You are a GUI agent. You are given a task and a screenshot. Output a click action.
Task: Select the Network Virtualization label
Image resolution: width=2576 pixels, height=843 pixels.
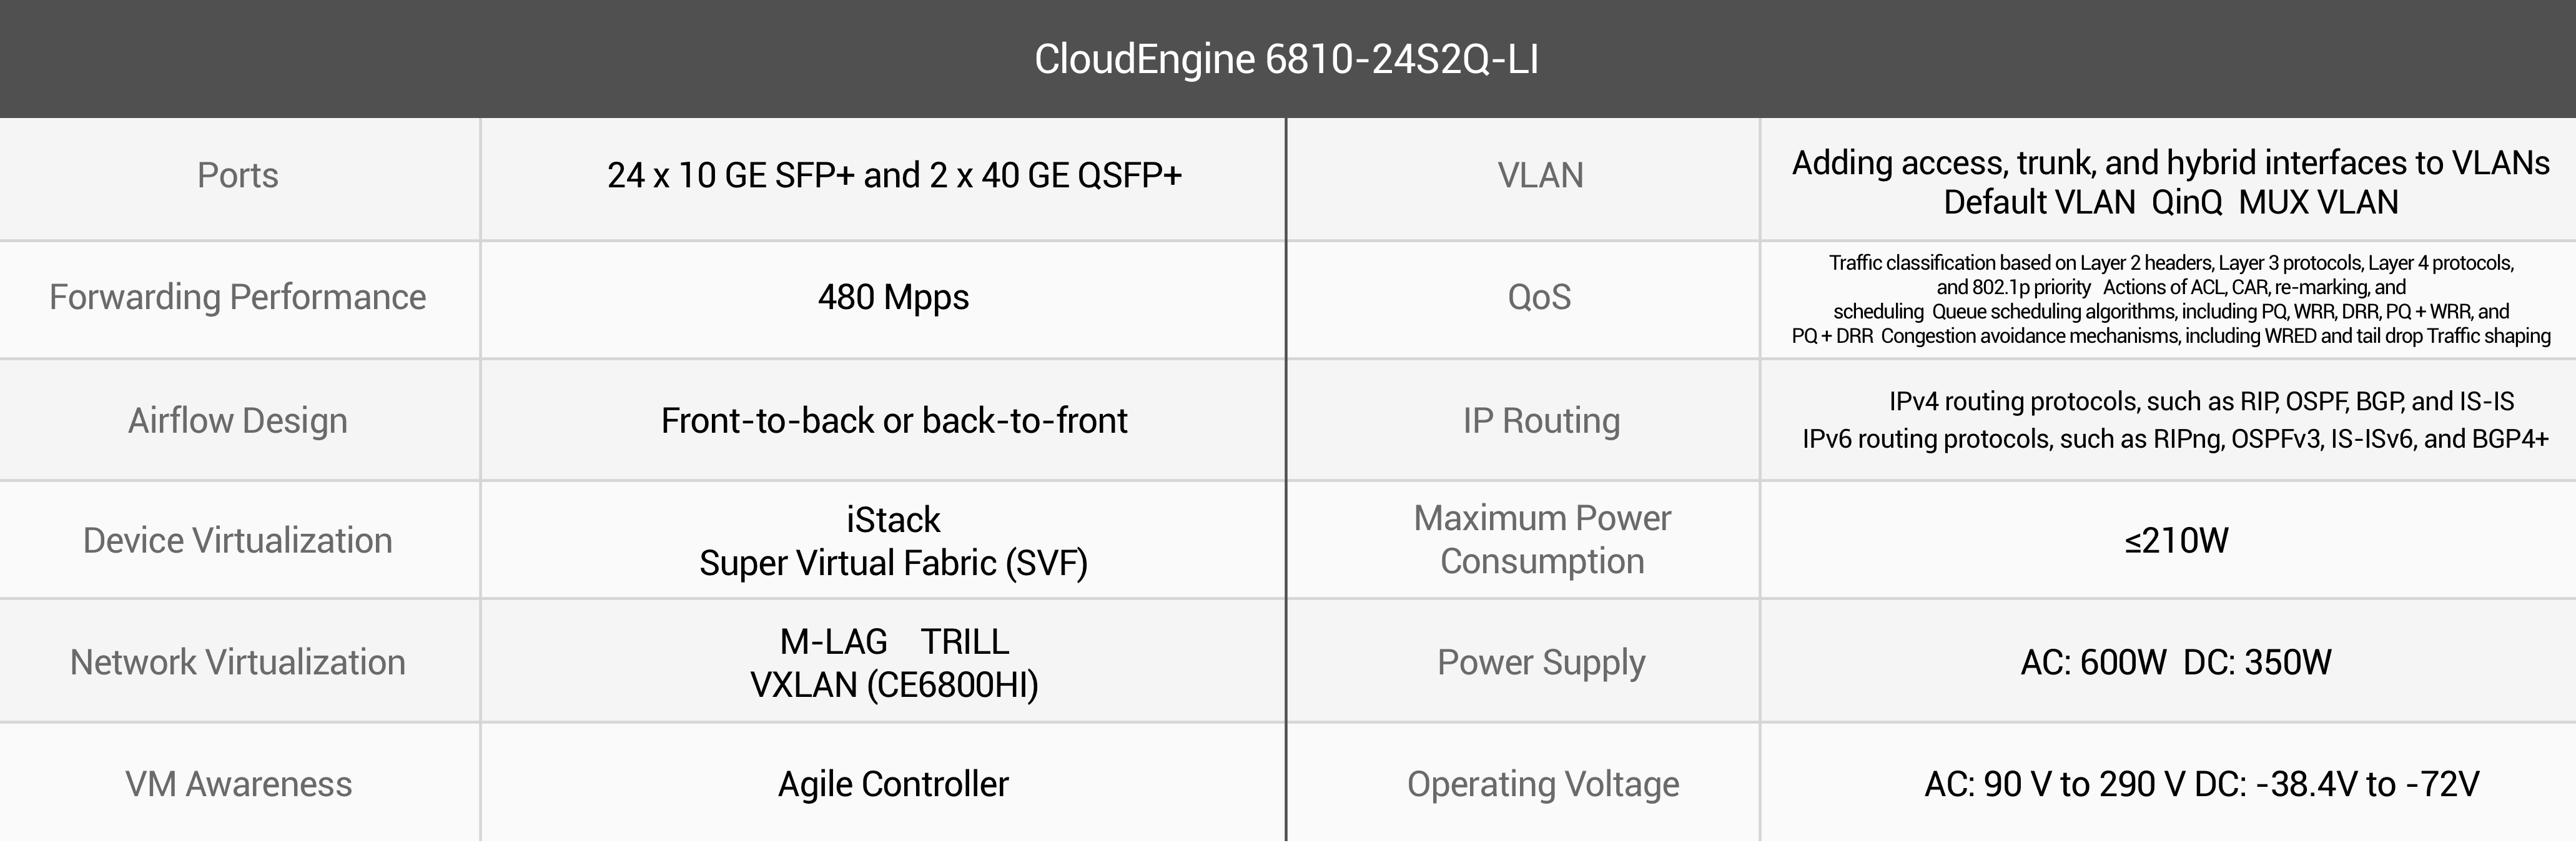click(238, 663)
